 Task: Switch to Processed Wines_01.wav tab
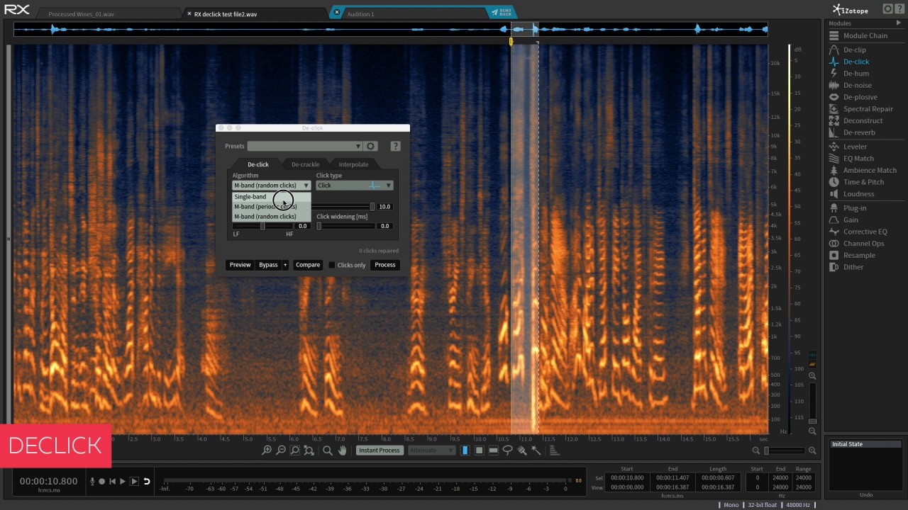81,13
